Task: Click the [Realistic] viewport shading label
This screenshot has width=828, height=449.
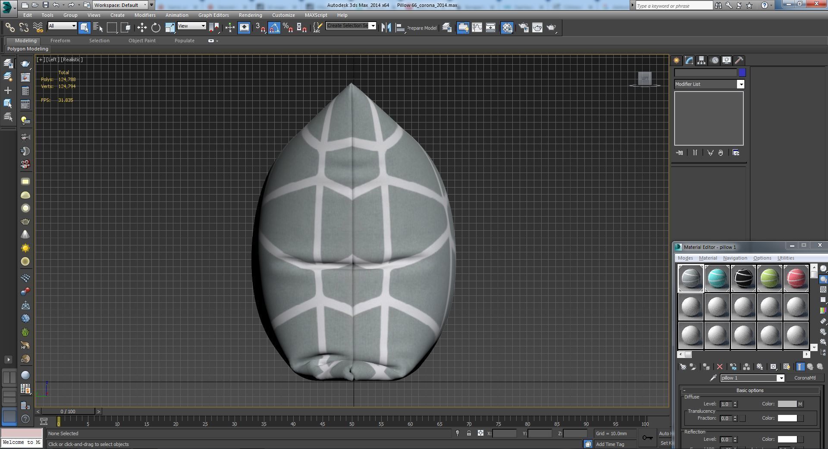Action: click(x=72, y=60)
